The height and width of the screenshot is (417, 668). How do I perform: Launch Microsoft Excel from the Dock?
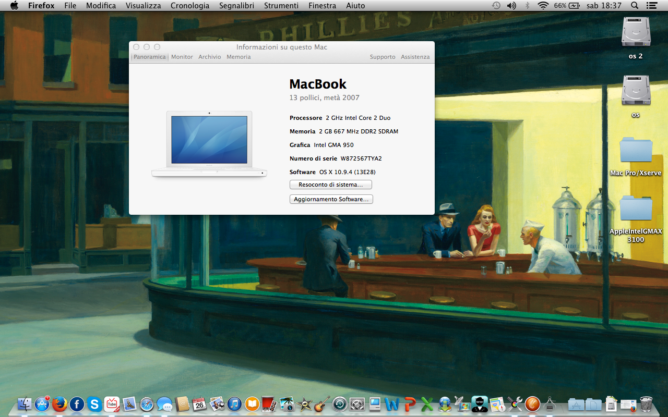427,404
